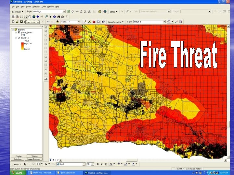Click the New Map document icon
This screenshot has height=175, width=234.
click(x=13, y=22)
